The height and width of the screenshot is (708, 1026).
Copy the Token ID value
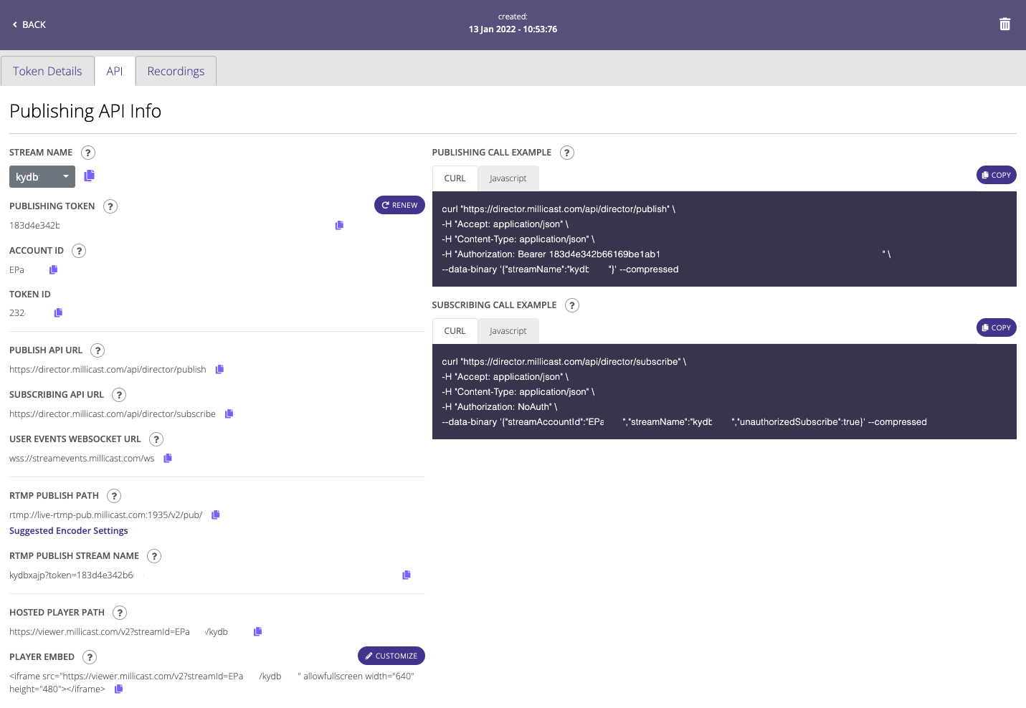pyautogui.click(x=58, y=312)
